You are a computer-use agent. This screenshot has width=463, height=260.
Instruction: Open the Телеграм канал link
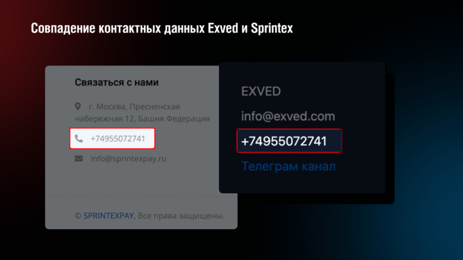point(288,167)
